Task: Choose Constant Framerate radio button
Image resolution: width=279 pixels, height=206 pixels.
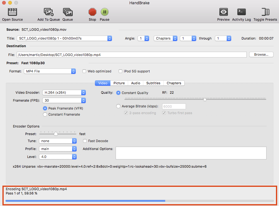Action: [x=45, y=114]
